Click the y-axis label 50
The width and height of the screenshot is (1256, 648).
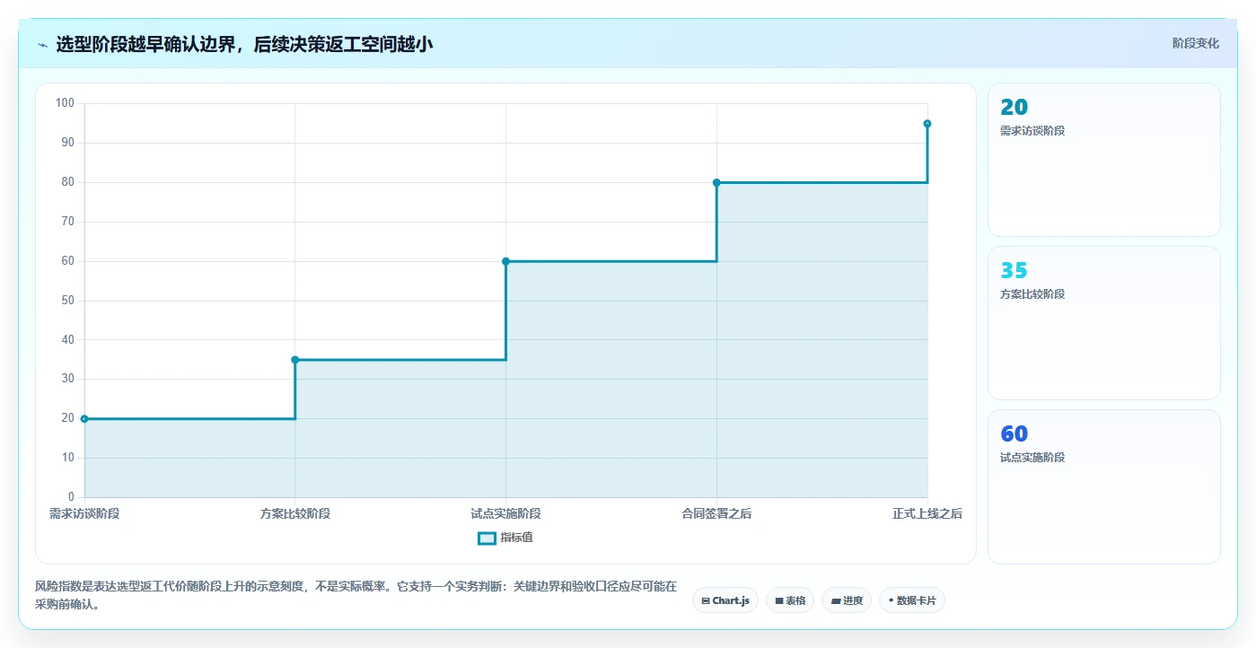(x=68, y=301)
